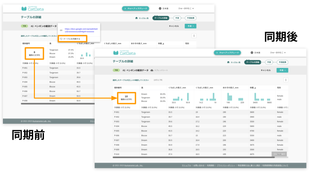Image resolution: width=310 pixels, height=174 pixels.
Task: Click the globe language icon in the front window
Action: 252,53
